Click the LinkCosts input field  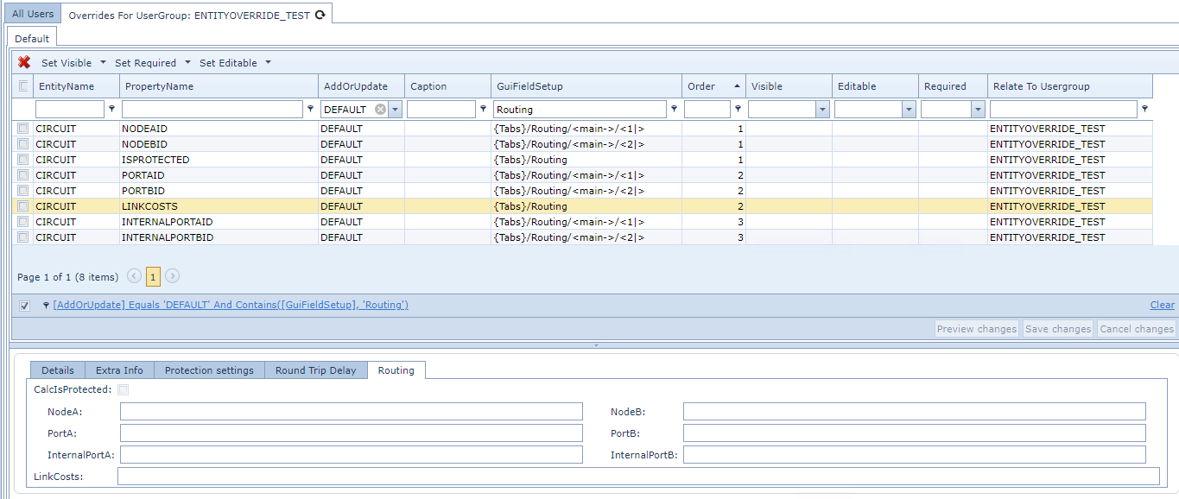click(638, 477)
